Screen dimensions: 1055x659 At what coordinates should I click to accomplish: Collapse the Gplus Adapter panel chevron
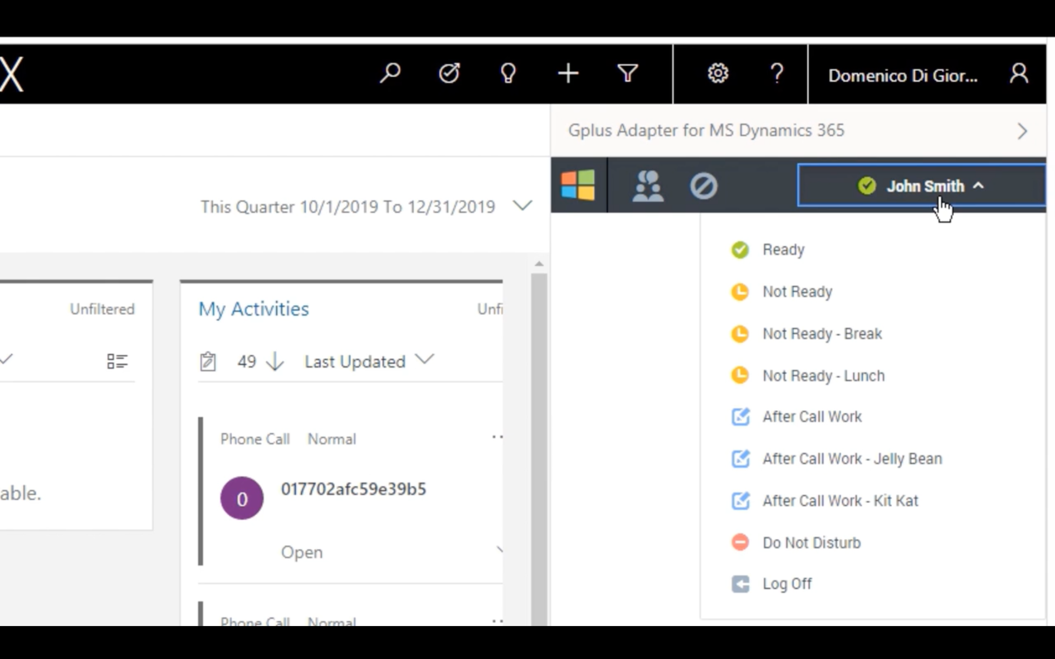pos(1022,131)
